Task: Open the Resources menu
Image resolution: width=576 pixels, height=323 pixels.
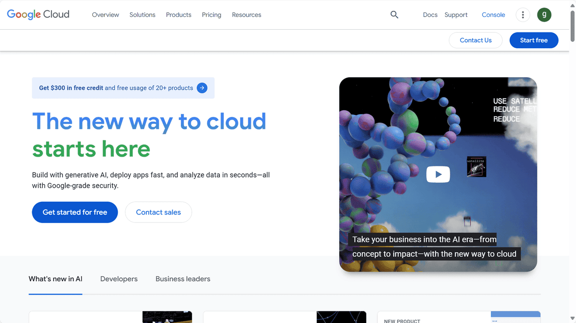Action: click(246, 15)
